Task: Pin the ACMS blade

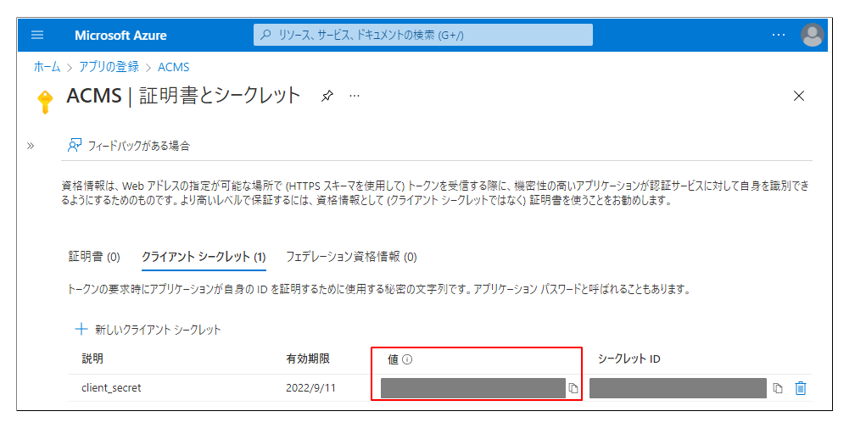Action: 327,97
